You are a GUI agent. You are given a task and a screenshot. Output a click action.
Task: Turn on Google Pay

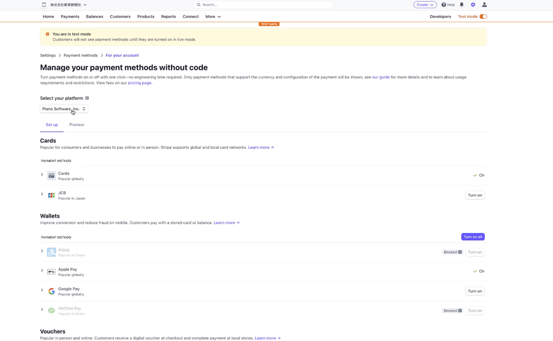pos(474,291)
